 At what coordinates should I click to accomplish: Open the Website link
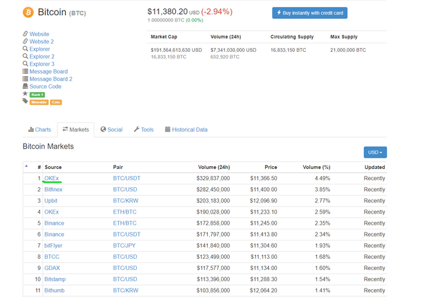[39, 34]
